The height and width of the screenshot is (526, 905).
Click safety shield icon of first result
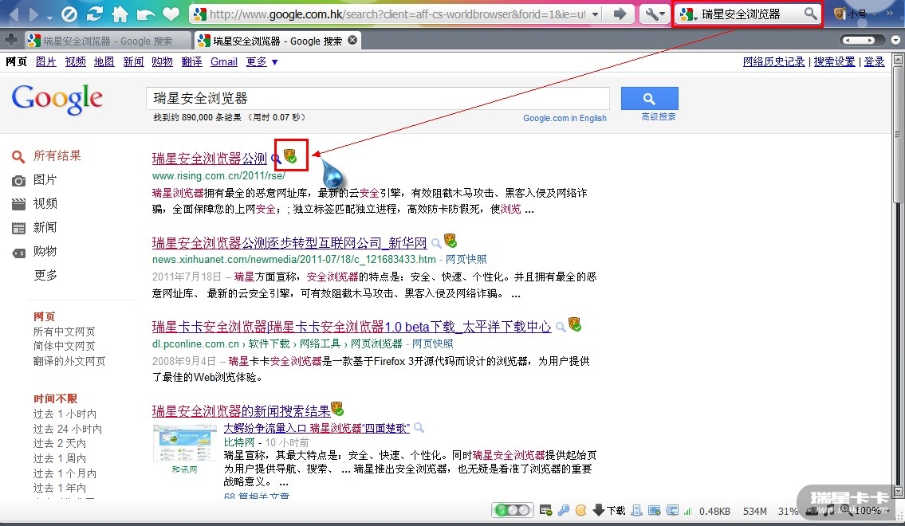290,155
